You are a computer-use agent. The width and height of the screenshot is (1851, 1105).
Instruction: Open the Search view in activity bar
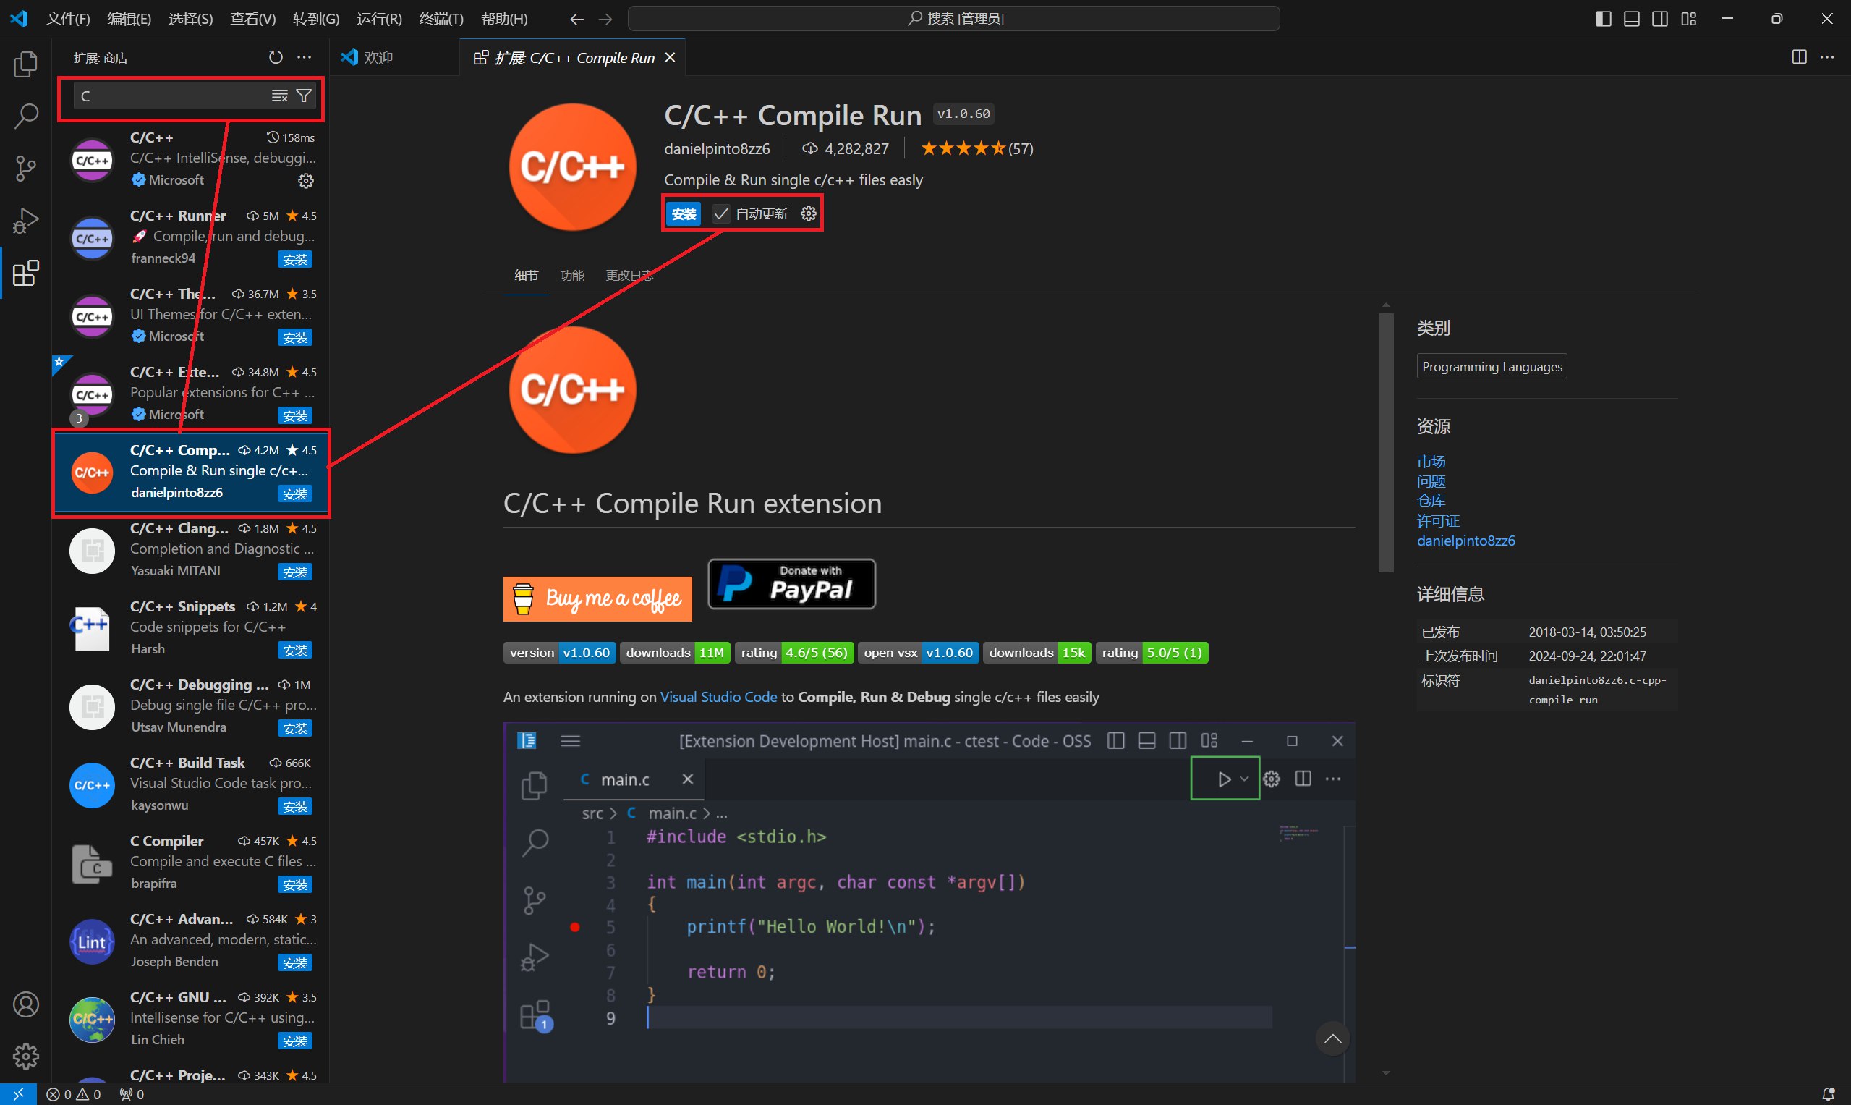26,117
